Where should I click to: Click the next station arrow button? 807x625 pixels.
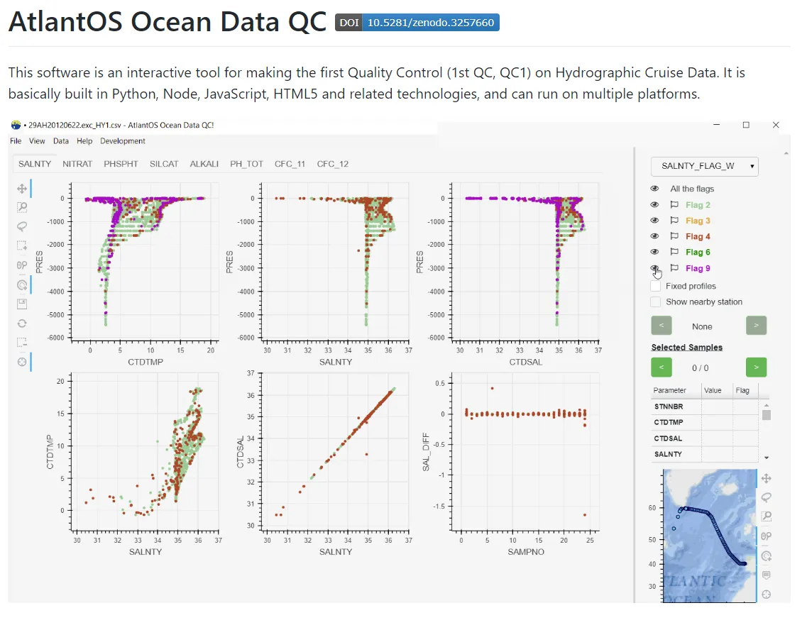pos(756,325)
